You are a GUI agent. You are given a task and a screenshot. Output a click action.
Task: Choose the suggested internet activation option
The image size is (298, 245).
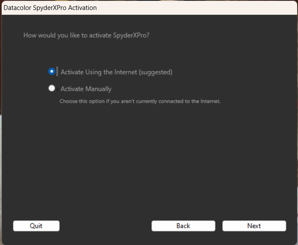click(x=52, y=71)
